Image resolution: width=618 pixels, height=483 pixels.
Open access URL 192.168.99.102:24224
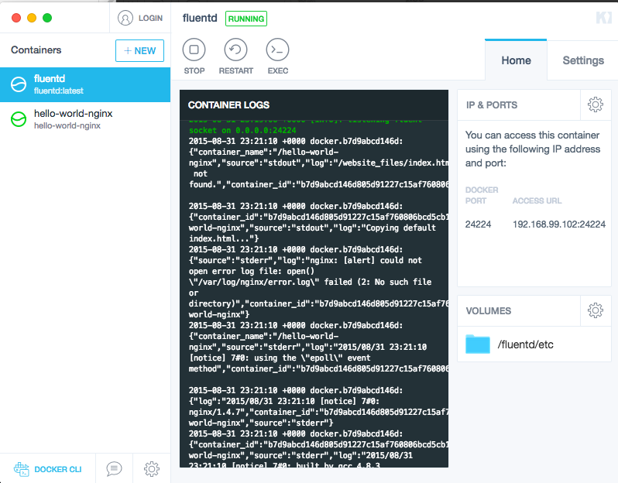click(559, 224)
